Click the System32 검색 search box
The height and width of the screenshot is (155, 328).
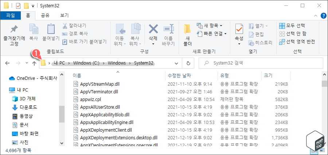[x=261, y=63]
